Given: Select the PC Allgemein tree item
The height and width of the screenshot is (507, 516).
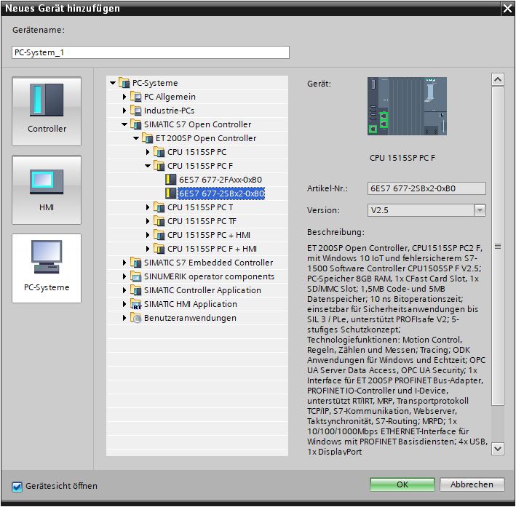Looking at the screenshot, I should click(169, 97).
